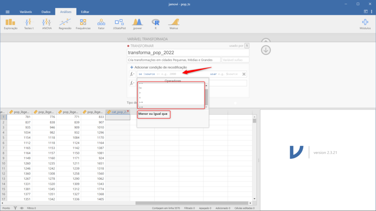Select row header 10

3,163
